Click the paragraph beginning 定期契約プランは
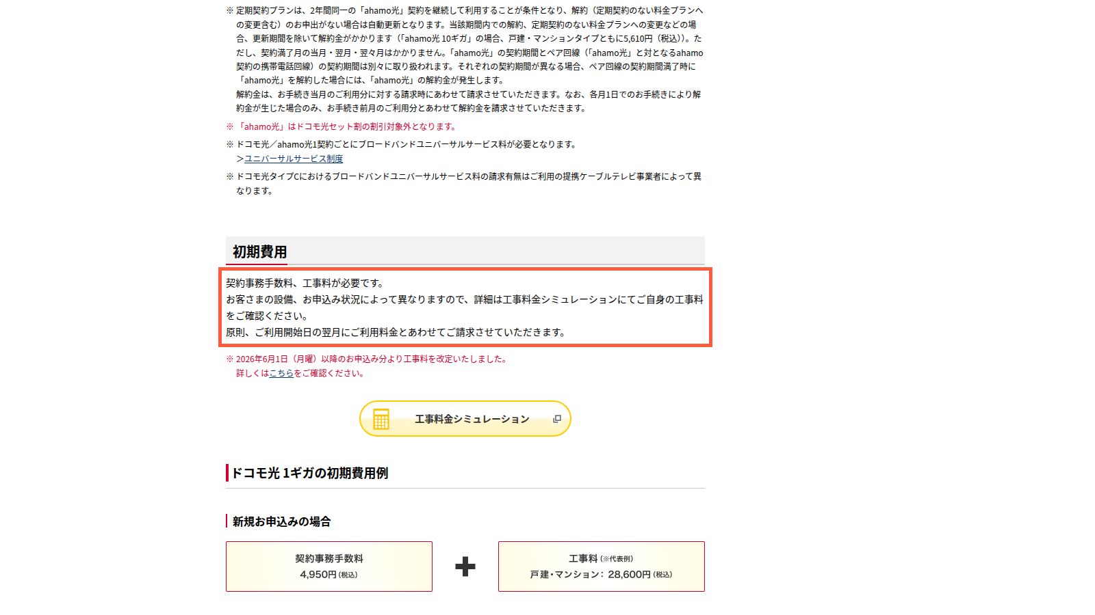 point(465,59)
